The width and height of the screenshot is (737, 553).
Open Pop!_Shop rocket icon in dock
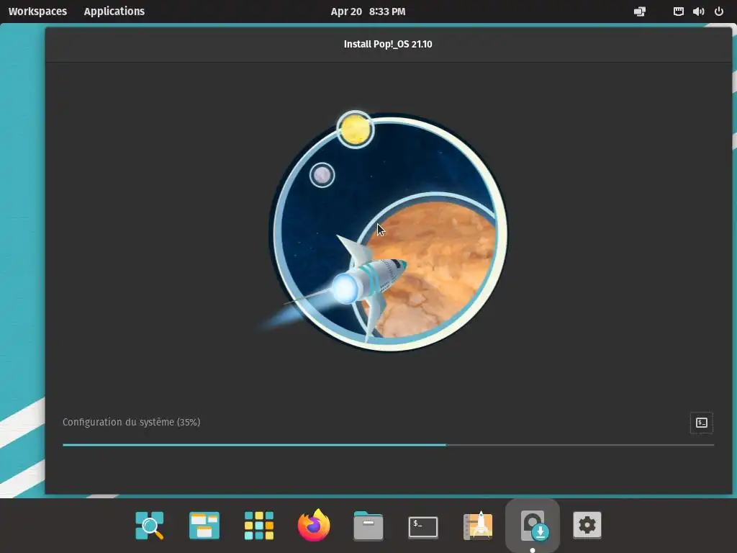click(x=478, y=525)
